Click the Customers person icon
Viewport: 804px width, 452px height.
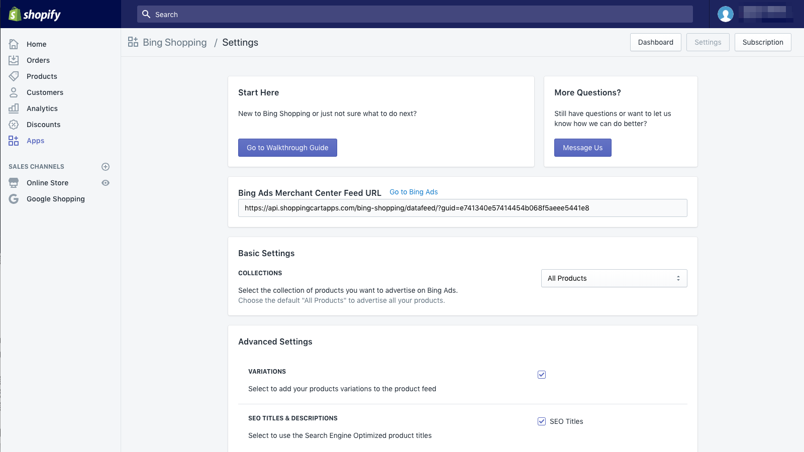(14, 92)
